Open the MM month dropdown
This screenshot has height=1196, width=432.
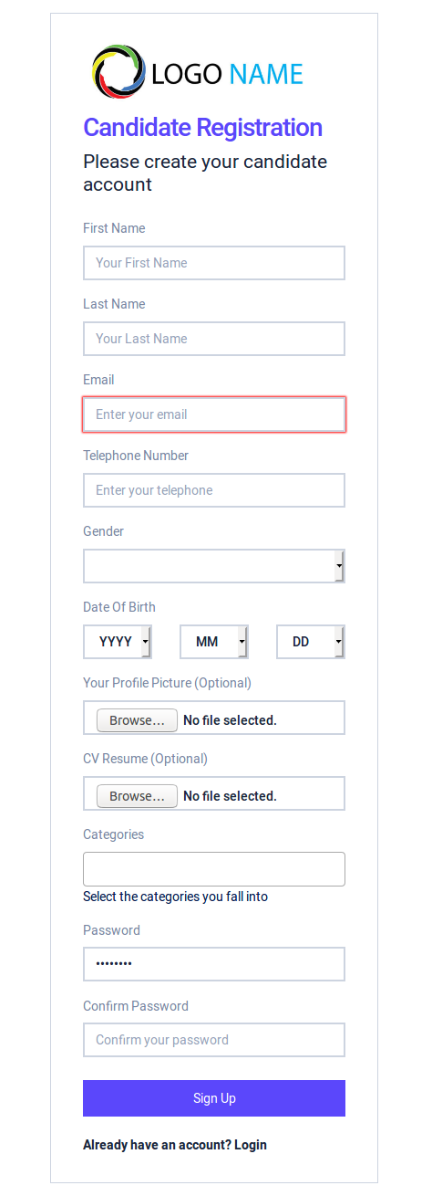click(x=214, y=642)
